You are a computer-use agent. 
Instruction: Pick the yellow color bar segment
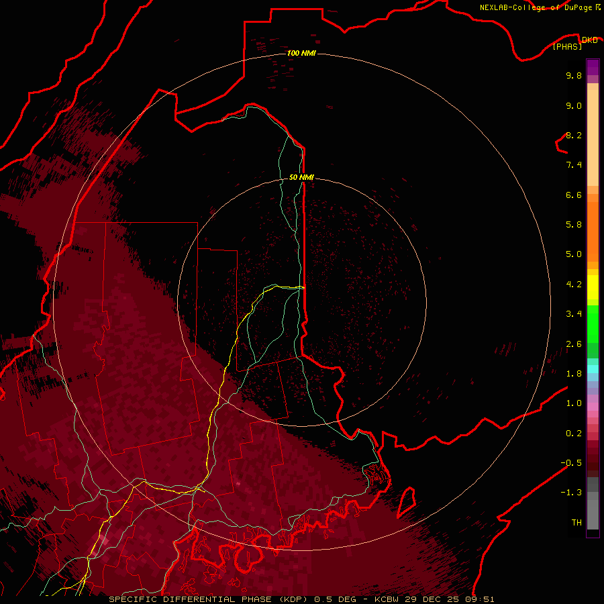coord(593,287)
